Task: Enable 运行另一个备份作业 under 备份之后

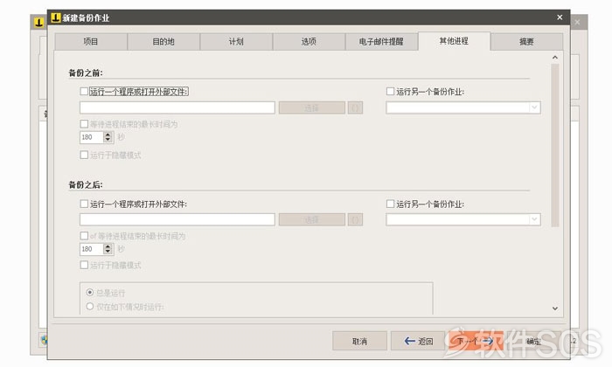Action: pyautogui.click(x=390, y=204)
